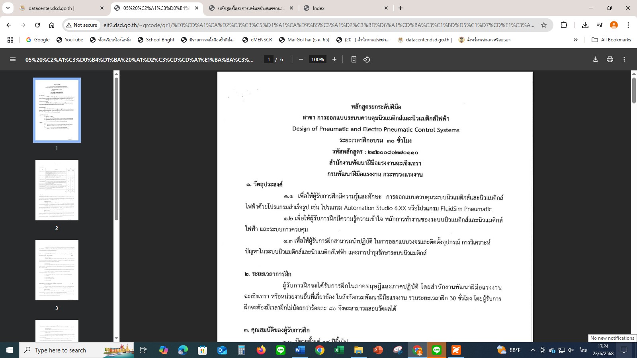Viewport: 637px width, 358px height.
Task: Print the PDF document
Action: click(610, 59)
